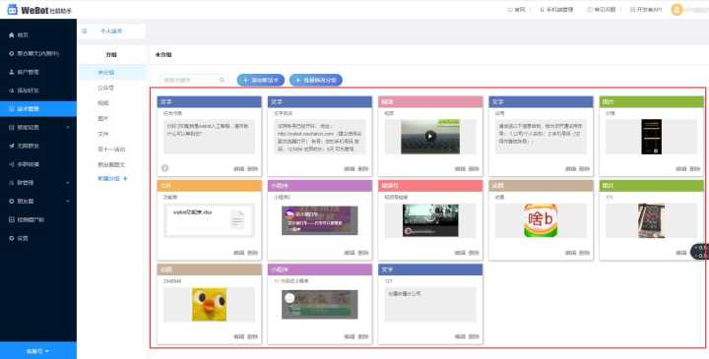Viewport: 709px width, 359px height.
Task: Open the black-and-white video thumbnail in the red card
Action: click(430, 220)
